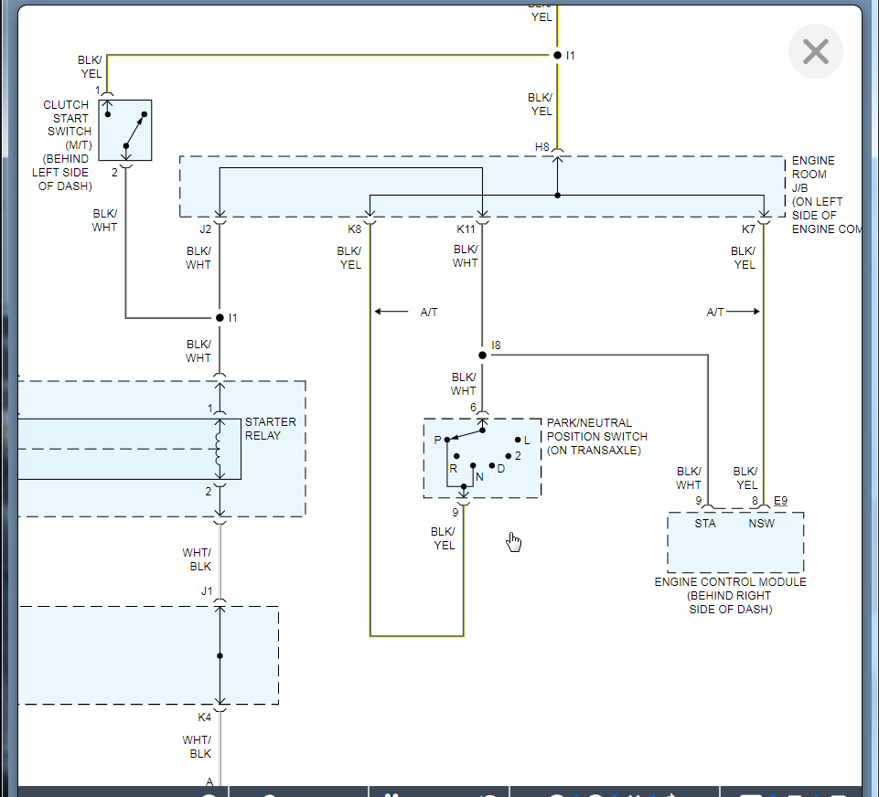Select the J1 connector below the starter relay
This screenshot has height=797, width=879.
[x=220, y=601]
